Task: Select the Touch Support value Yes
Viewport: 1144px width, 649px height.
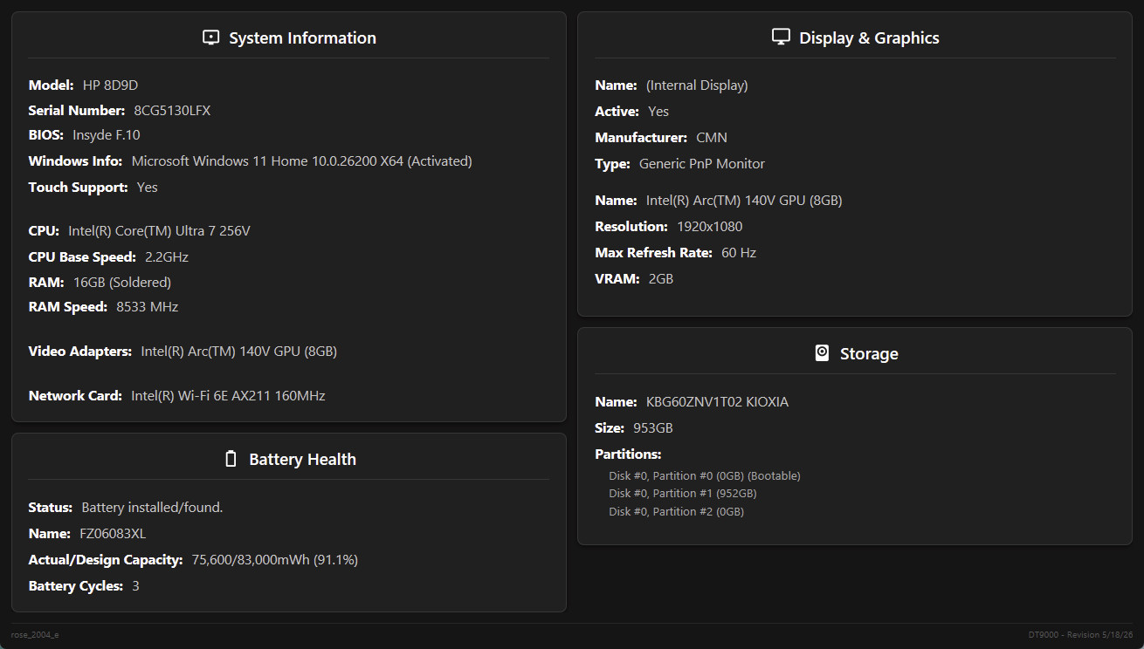Action: coord(147,188)
